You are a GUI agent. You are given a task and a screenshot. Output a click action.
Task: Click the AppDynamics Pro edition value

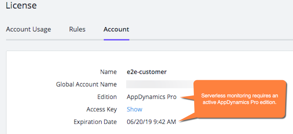152,97
